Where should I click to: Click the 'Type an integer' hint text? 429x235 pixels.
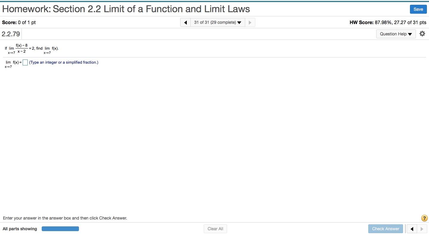[x=63, y=62]
